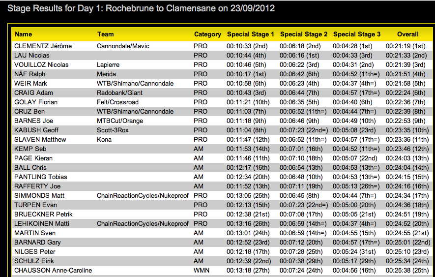Click the Lapierre team cell for VOUILLOZ
The width and height of the screenshot is (435, 277).
(108, 65)
